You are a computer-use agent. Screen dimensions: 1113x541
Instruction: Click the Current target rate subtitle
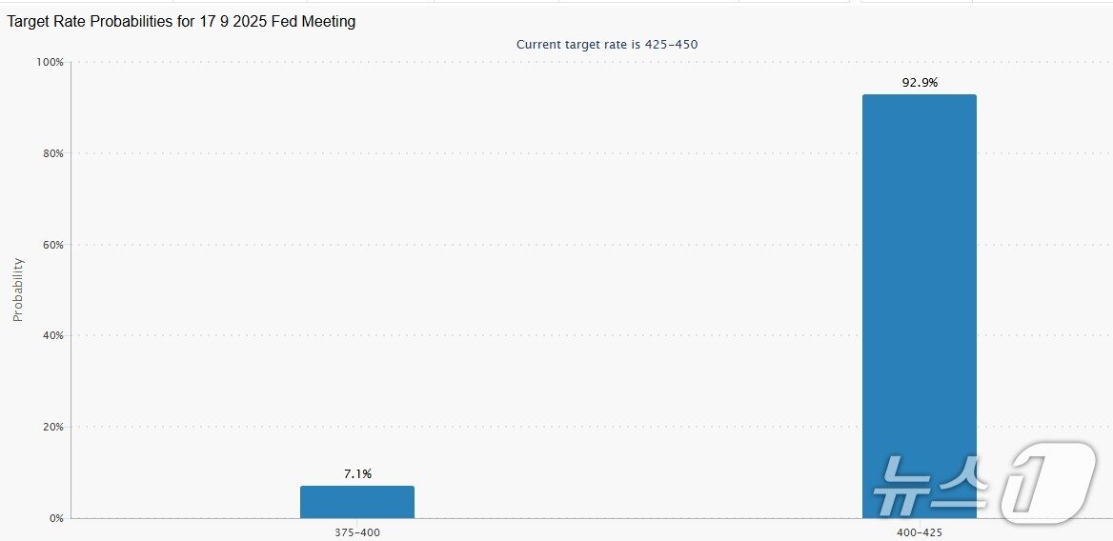[614, 45]
